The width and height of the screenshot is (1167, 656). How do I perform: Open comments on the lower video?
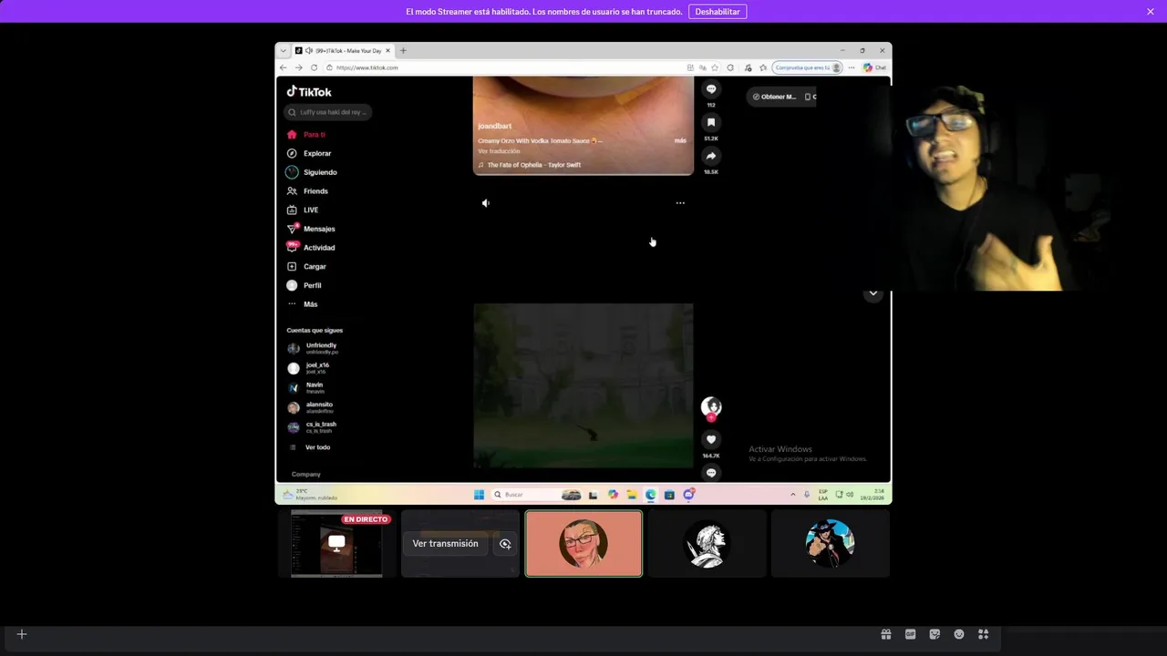coord(711,472)
